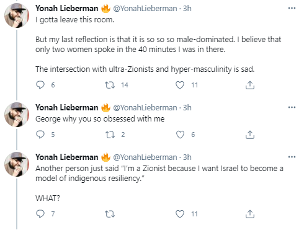Click @YonahLieberman handle on the George tweet
The height and width of the screenshot is (230, 304).
(x=145, y=108)
